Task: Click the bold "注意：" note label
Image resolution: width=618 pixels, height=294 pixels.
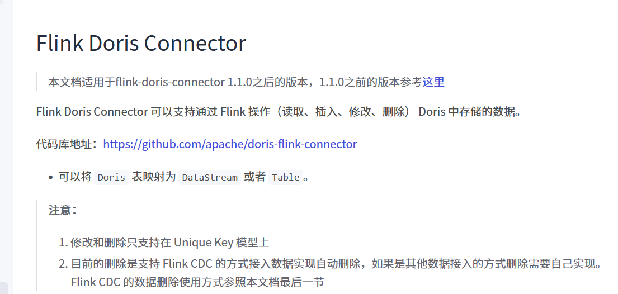Action: (x=63, y=210)
